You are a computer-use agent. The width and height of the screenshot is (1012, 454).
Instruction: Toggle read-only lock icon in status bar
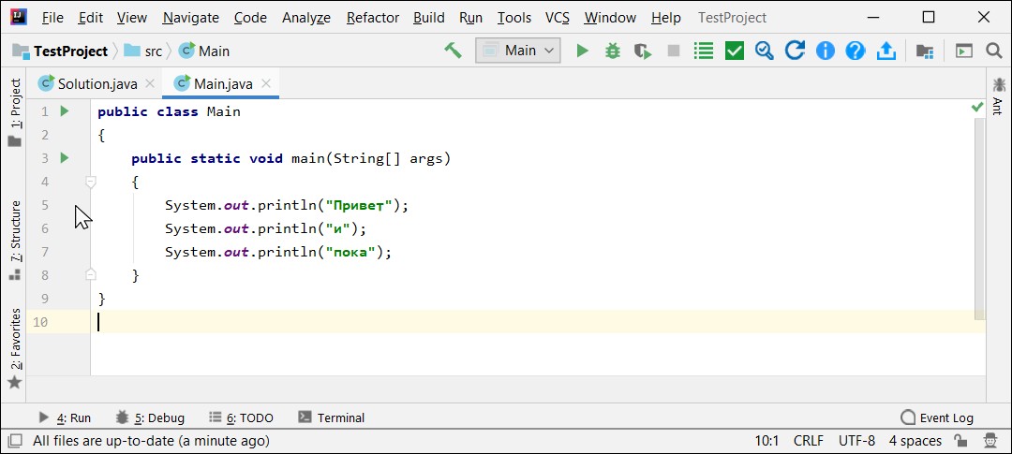click(961, 441)
